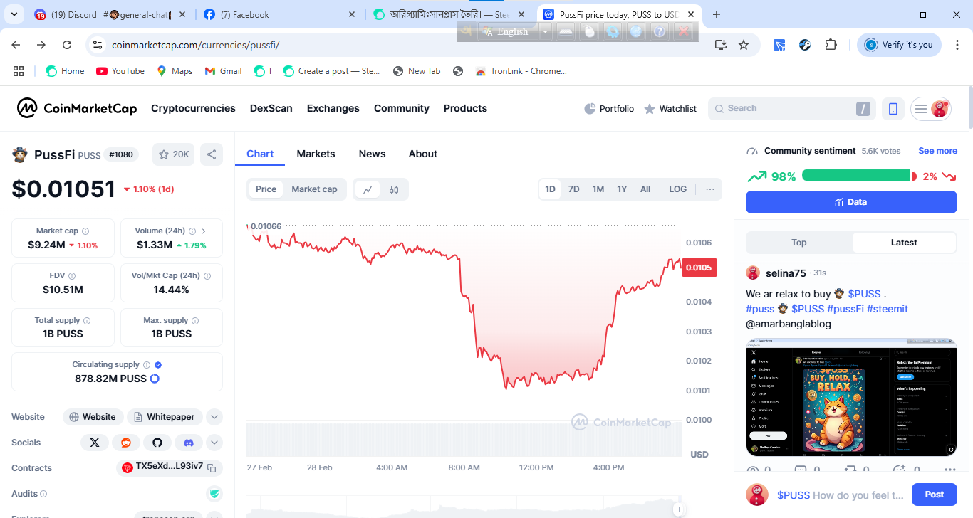973x518 pixels.
Task: Click the blue Data button
Action: [x=851, y=202]
